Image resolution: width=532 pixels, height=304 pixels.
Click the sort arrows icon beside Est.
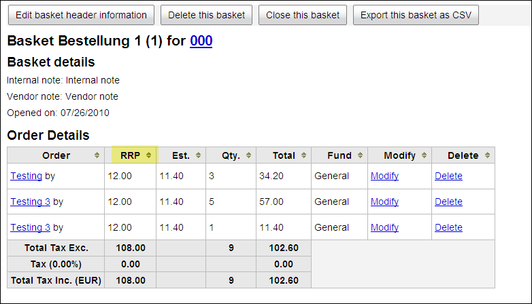click(198, 155)
